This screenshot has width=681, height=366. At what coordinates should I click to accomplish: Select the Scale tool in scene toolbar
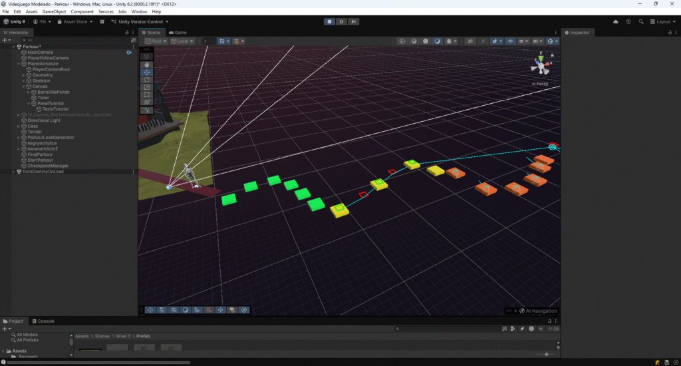pyautogui.click(x=147, y=87)
